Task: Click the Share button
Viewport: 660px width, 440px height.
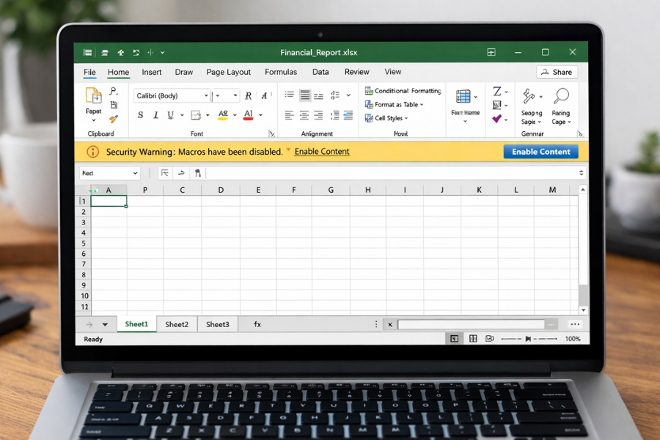Action: point(557,72)
